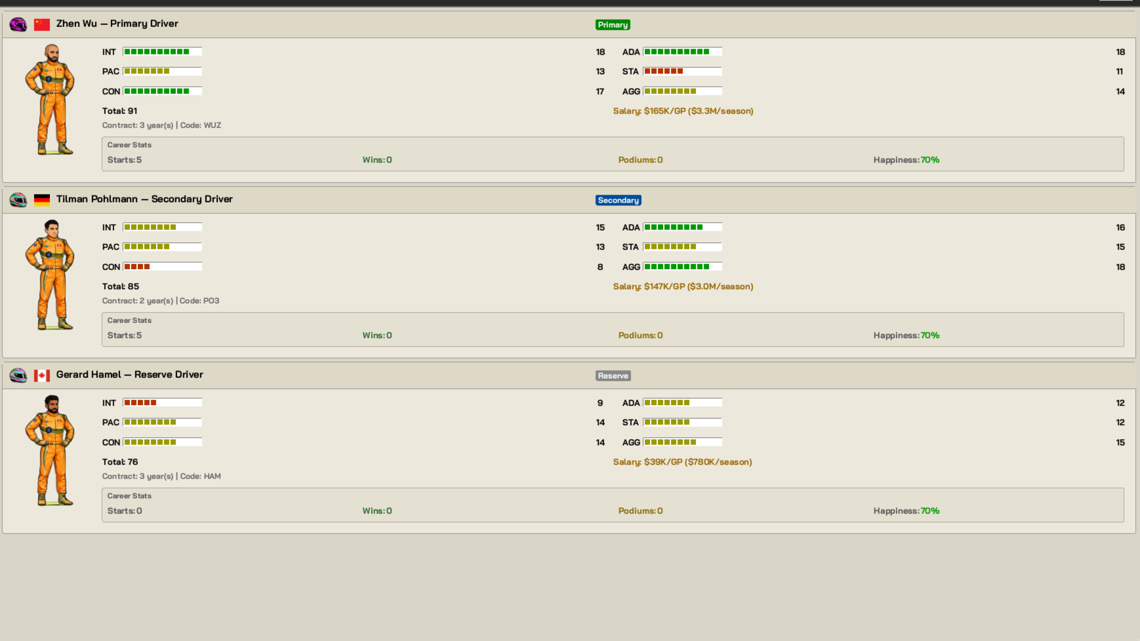Screen dimensions: 1140x641
Task: Select the Canadian flag beside Gerard Hamel
Action: 42,376
